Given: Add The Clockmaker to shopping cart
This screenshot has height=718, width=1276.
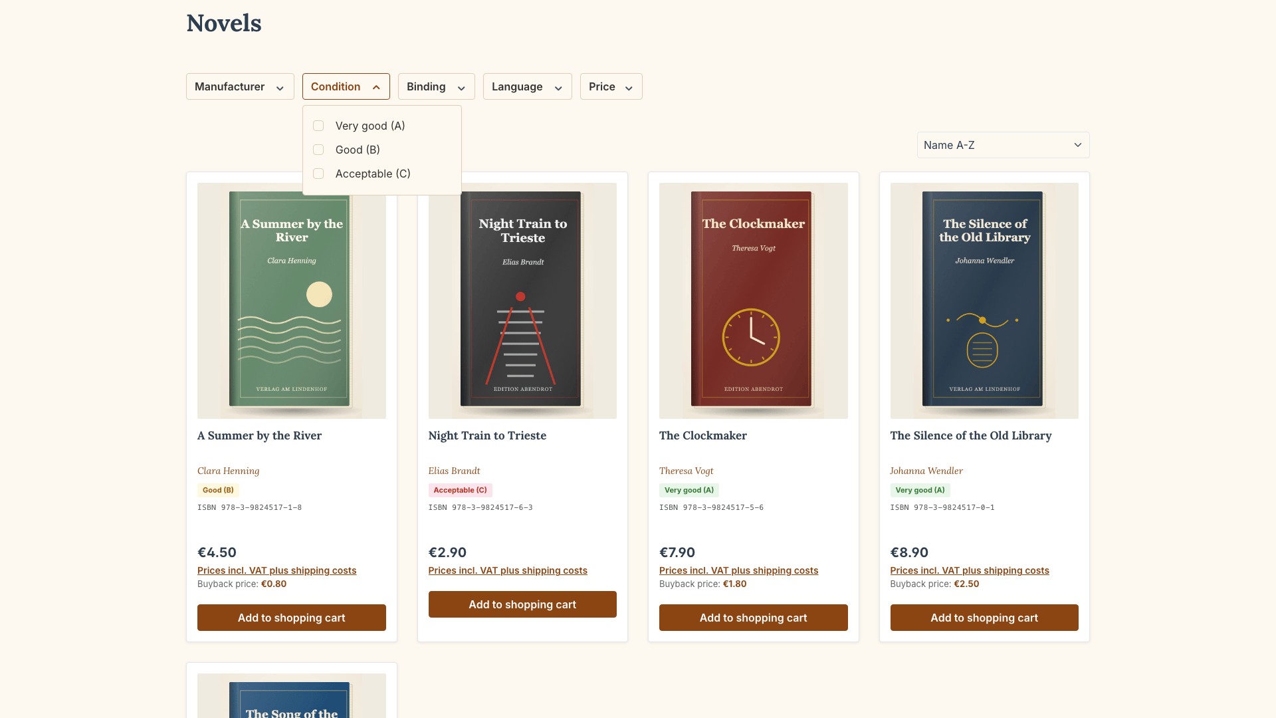Looking at the screenshot, I should coord(753,618).
